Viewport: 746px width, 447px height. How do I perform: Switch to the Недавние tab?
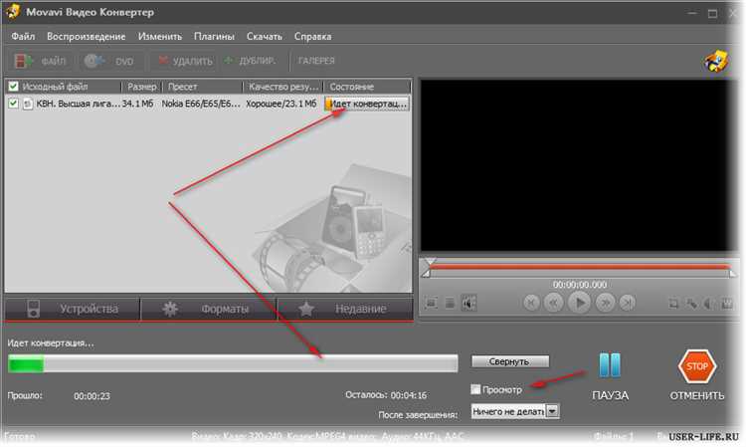coord(345,309)
